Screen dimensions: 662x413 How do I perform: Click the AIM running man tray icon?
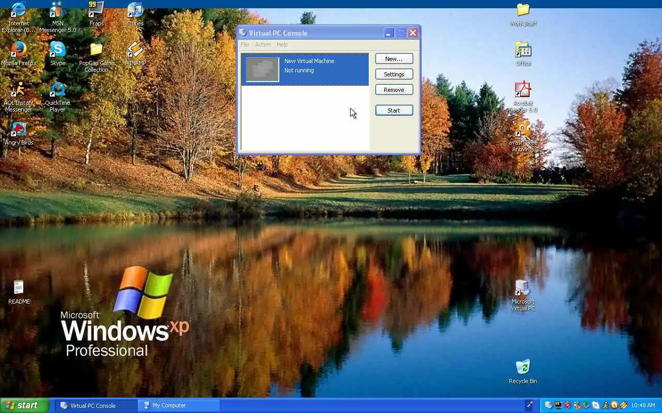click(x=605, y=405)
